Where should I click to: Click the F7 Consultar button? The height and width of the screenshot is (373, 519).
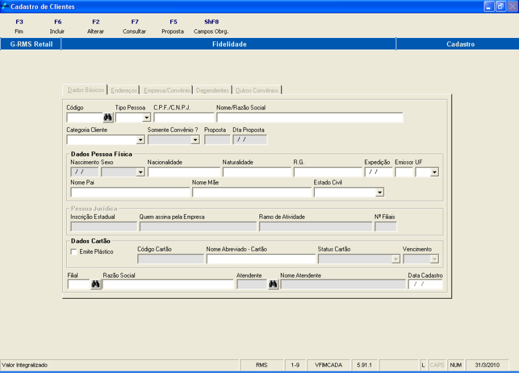tap(134, 26)
